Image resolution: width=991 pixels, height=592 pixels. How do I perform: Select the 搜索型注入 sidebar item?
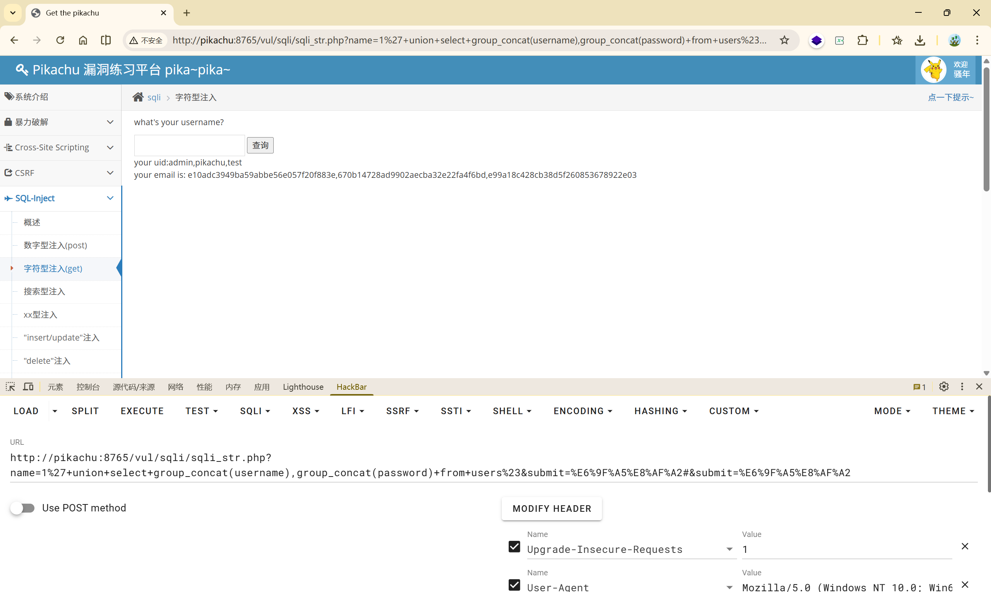click(x=44, y=292)
